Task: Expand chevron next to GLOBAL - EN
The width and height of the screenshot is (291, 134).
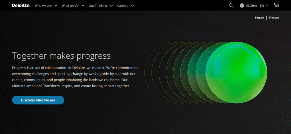Action: coord(267,5)
